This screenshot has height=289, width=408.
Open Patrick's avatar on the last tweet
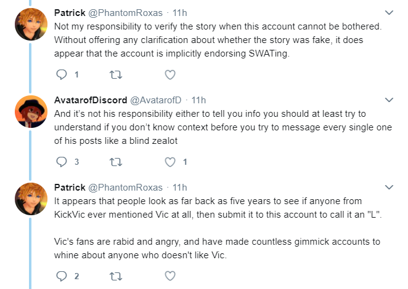(31, 199)
